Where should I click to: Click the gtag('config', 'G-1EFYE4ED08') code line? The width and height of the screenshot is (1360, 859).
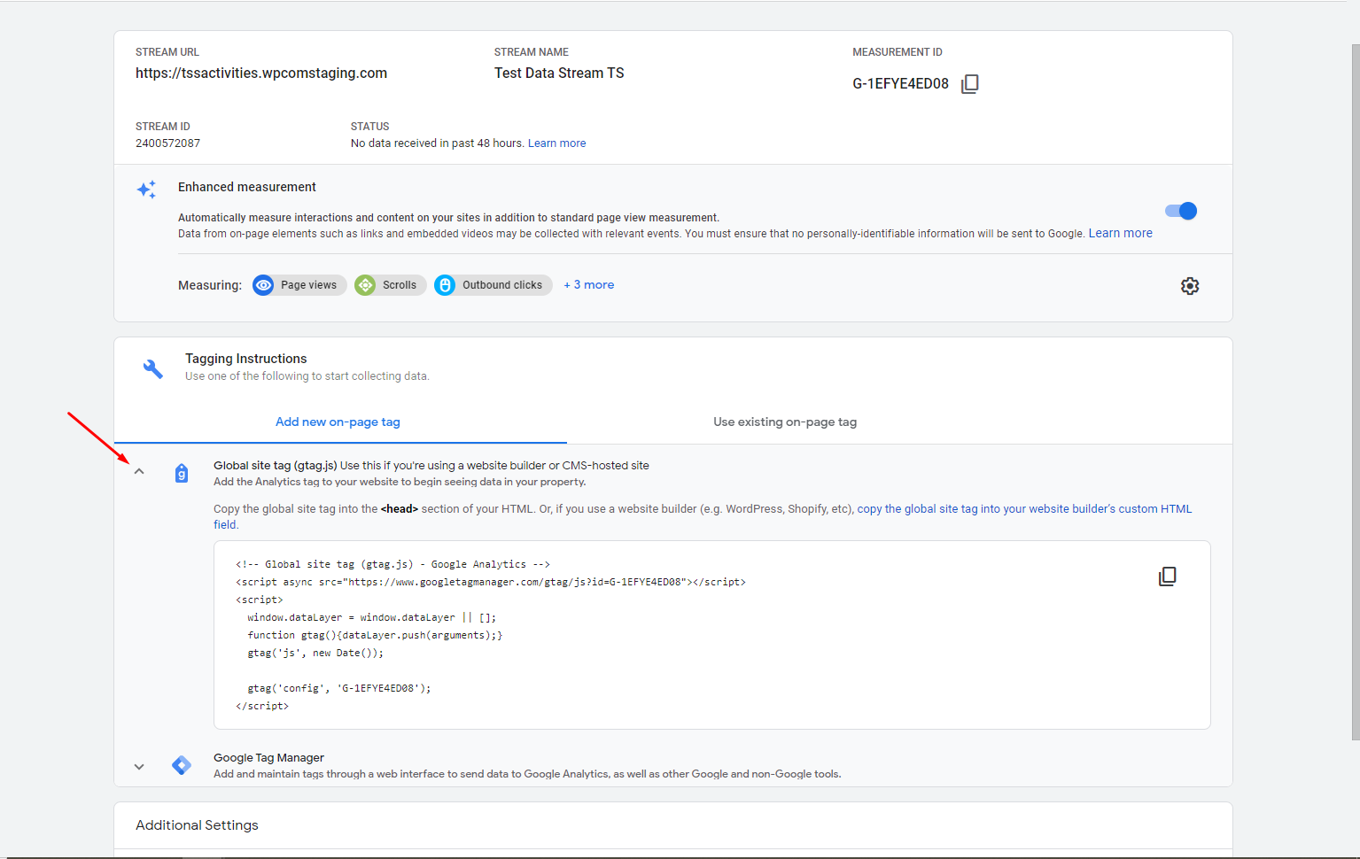pos(339,688)
